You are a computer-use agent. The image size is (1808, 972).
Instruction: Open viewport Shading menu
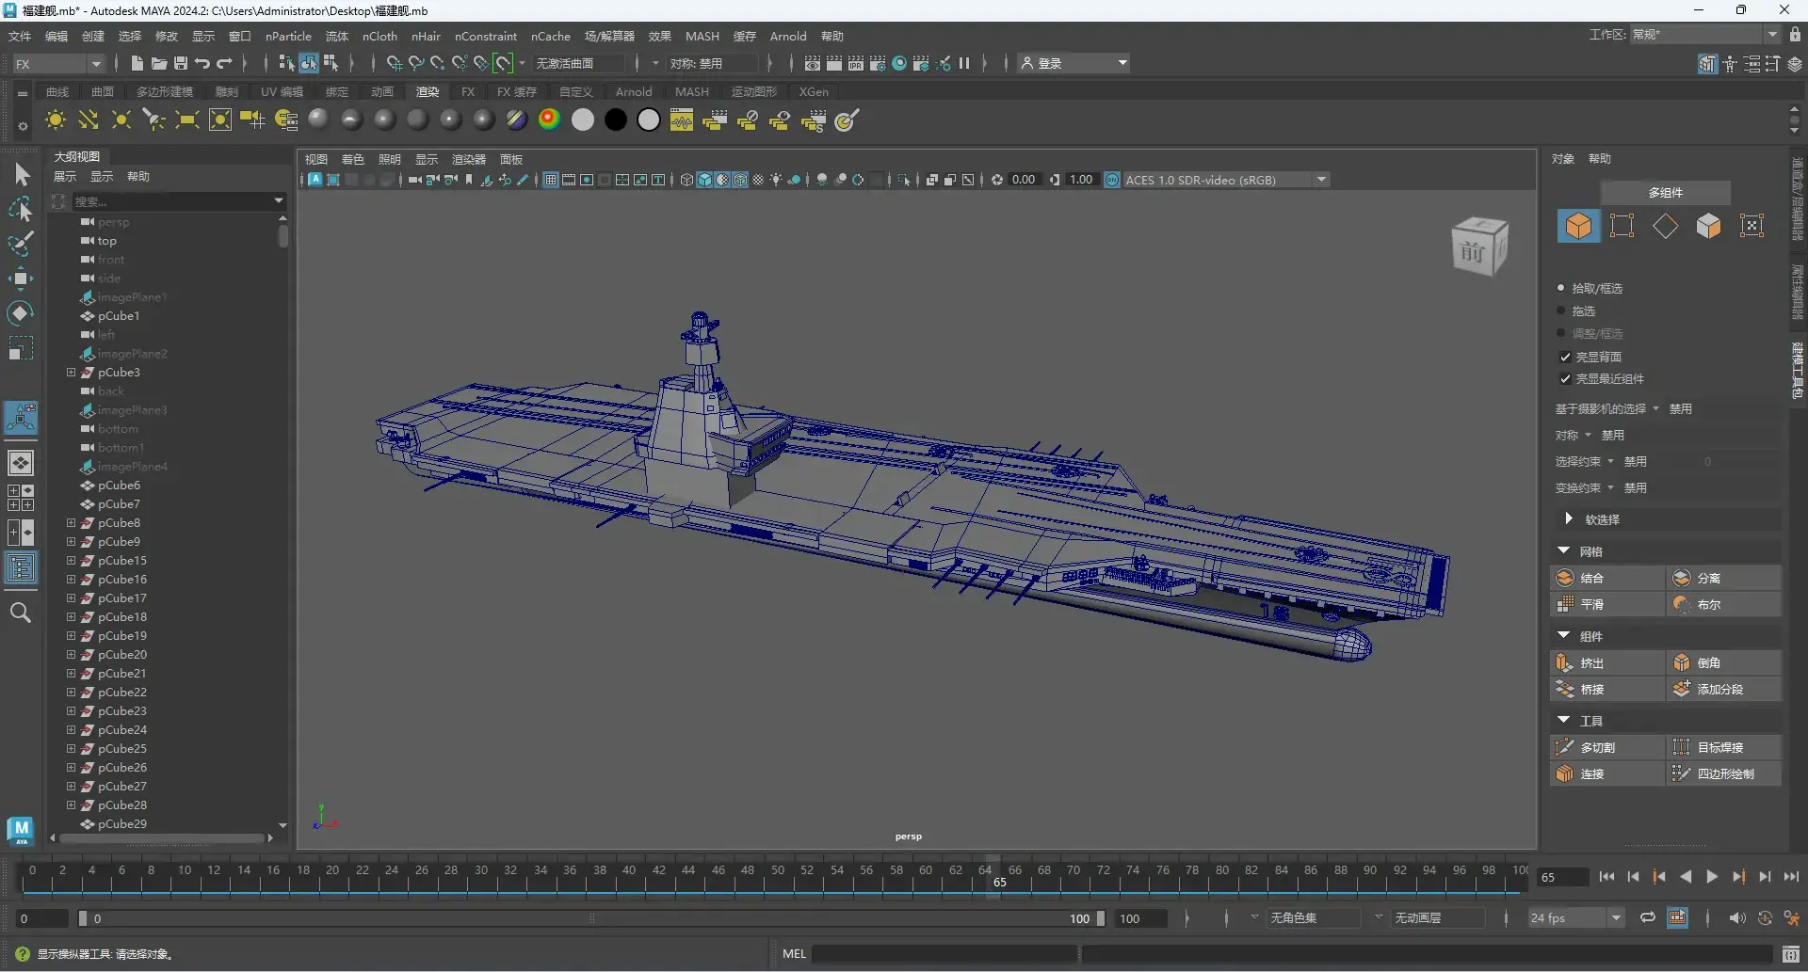[353, 159]
